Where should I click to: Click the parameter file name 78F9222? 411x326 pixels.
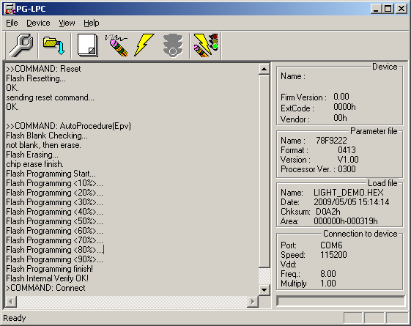click(331, 141)
